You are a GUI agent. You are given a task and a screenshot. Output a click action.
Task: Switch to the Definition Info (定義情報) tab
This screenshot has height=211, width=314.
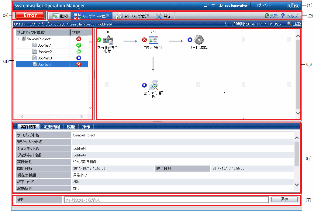point(52,127)
